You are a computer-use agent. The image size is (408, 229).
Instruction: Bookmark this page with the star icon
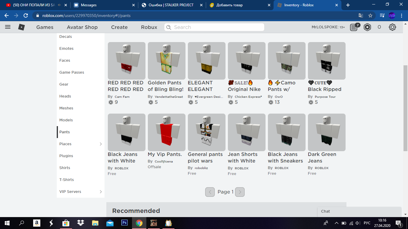click(x=370, y=16)
